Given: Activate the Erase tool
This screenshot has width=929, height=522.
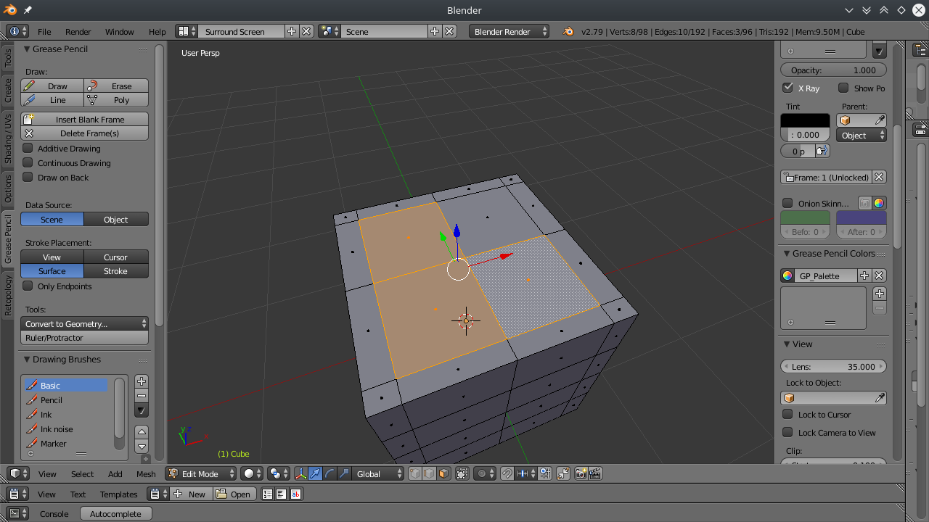Looking at the screenshot, I should [x=116, y=86].
